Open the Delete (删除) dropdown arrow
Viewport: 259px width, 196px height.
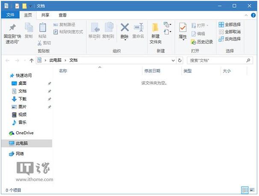125,40
